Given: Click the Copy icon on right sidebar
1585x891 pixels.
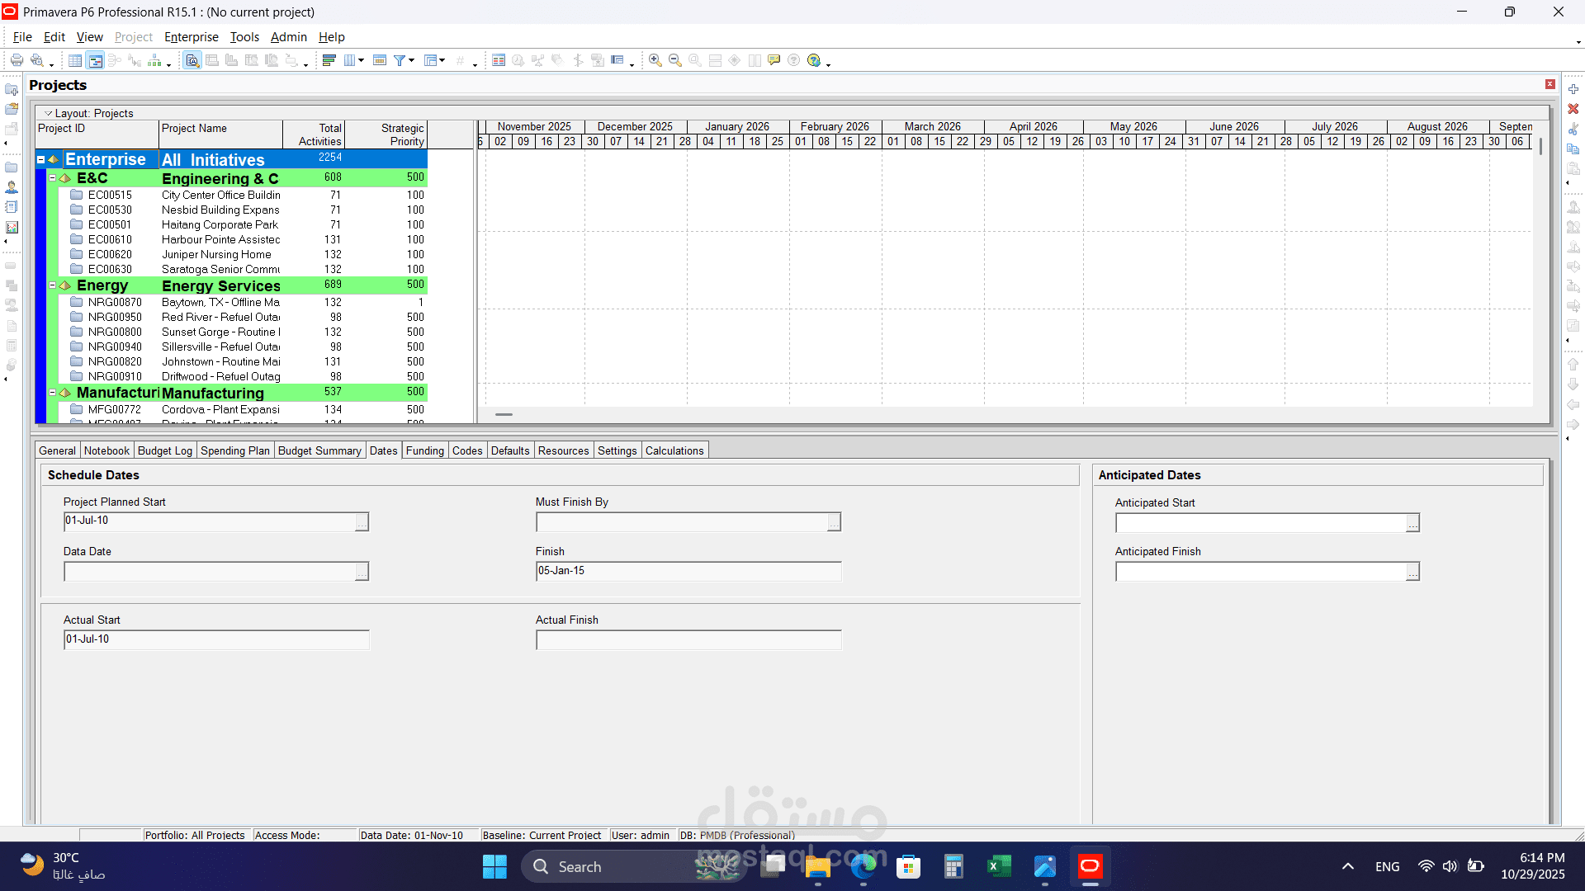Looking at the screenshot, I should click(x=1573, y=148).
